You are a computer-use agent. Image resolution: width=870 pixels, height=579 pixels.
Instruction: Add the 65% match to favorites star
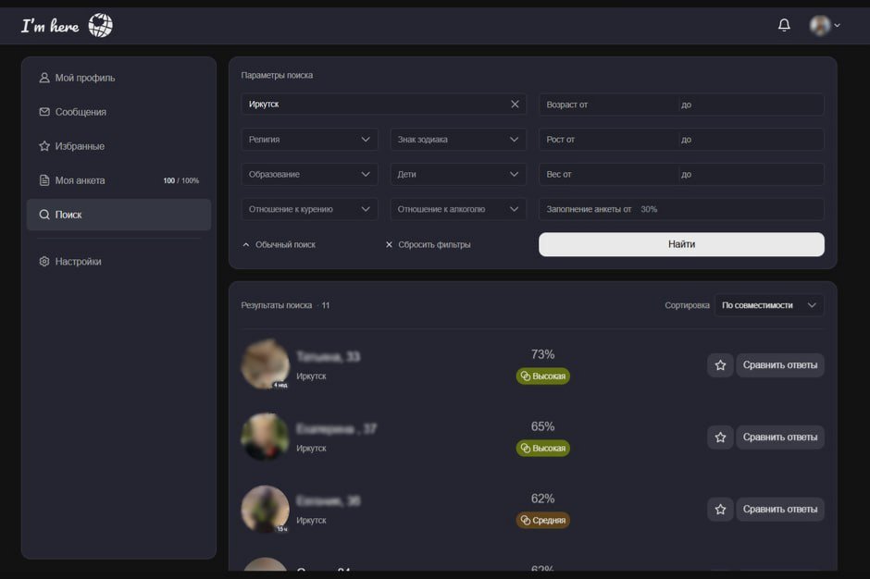pyautogui.click(x=720, y=437)
